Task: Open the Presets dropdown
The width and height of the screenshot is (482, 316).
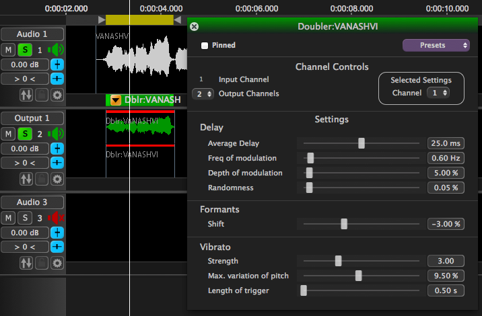Action: 436,45
